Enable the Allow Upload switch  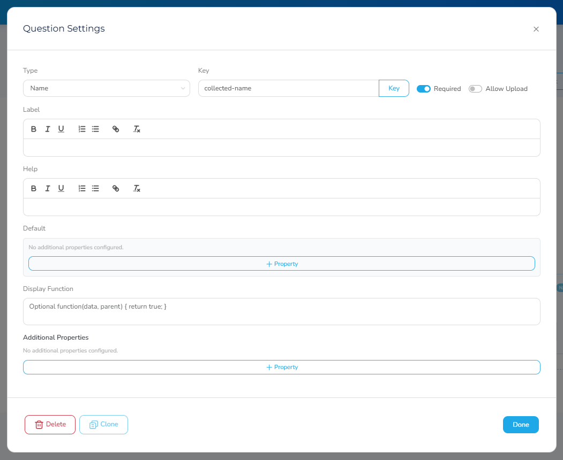[475, 89]
